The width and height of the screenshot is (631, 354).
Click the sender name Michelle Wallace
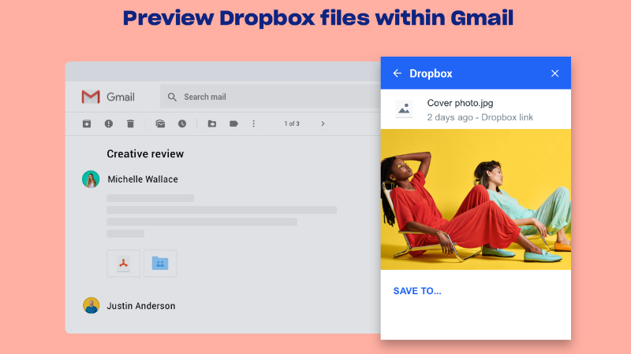coord(143,179)
